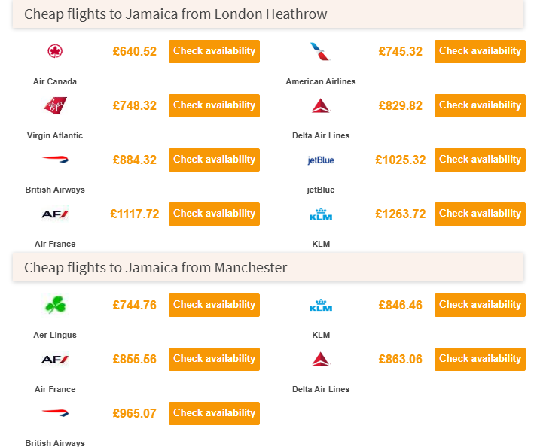Select the Air France logo from Heathrow
Screen dimensions: 534x447
(x=55, y=214)
